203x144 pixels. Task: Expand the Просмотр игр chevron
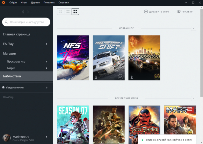tap(47, 62)
